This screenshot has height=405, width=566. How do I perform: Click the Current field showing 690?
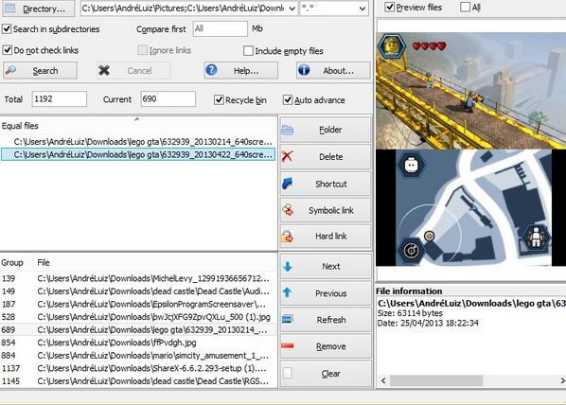[x=168, y=99]
